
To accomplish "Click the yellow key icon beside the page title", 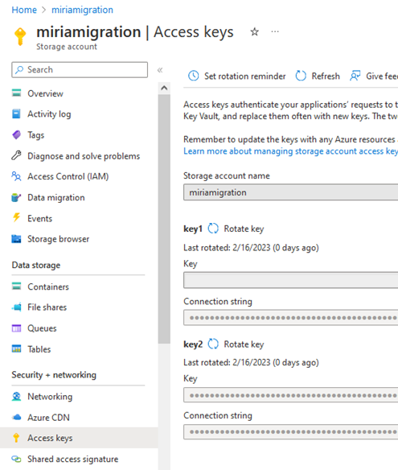I will click(x=20, y=36).
